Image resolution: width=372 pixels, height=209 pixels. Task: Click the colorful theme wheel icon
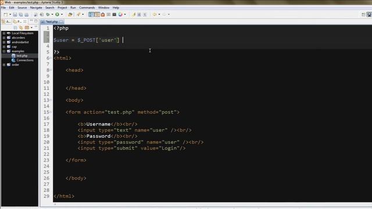tap(120, 15)
